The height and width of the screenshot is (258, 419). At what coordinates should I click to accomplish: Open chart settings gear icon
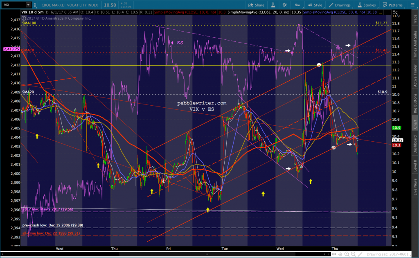285,5
